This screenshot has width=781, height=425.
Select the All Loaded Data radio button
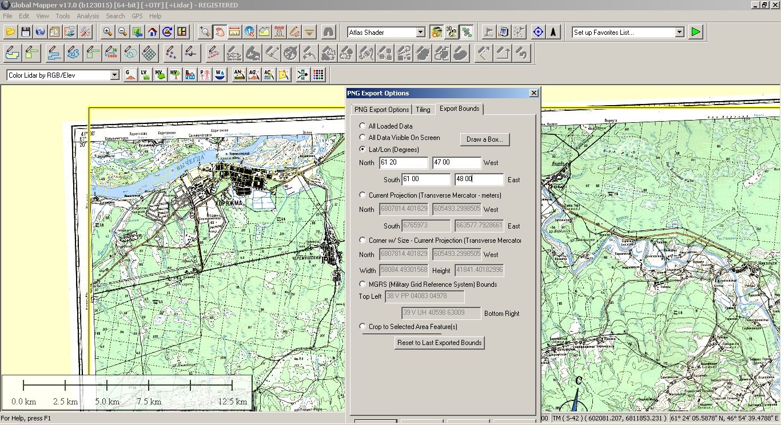(x=362, y=126)
